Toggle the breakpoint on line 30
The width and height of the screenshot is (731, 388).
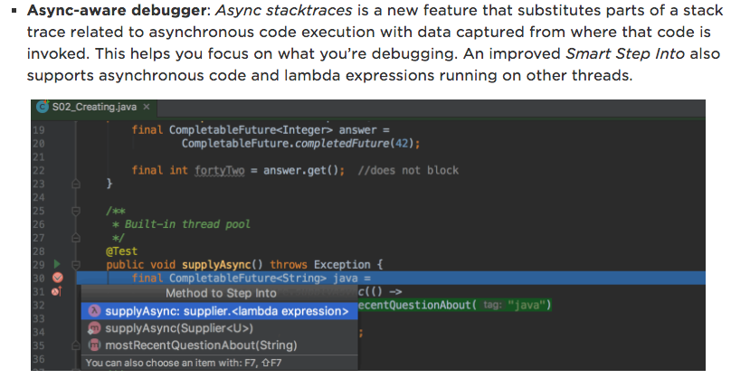pyautogui.click(x=57, y=278)
